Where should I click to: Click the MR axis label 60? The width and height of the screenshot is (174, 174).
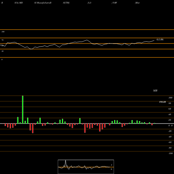click(x=170, y=109)
